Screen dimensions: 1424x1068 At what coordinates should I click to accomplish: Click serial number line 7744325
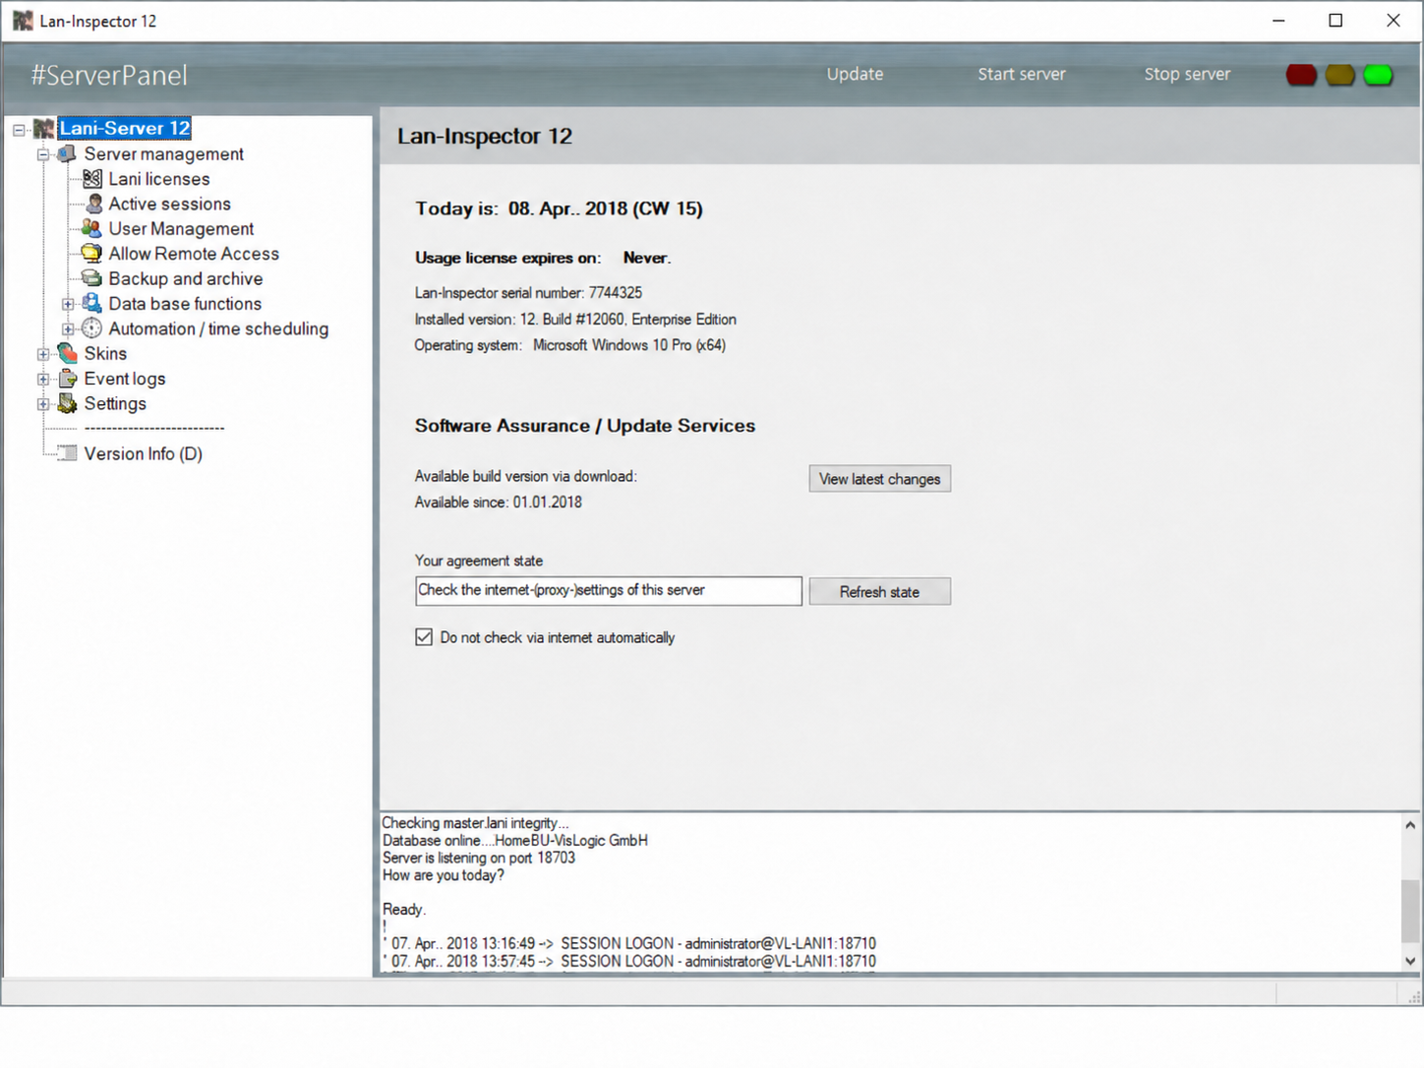click(x=528, y=293)
